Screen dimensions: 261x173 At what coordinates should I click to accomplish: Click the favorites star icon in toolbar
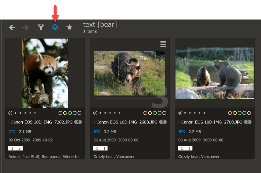69,27
